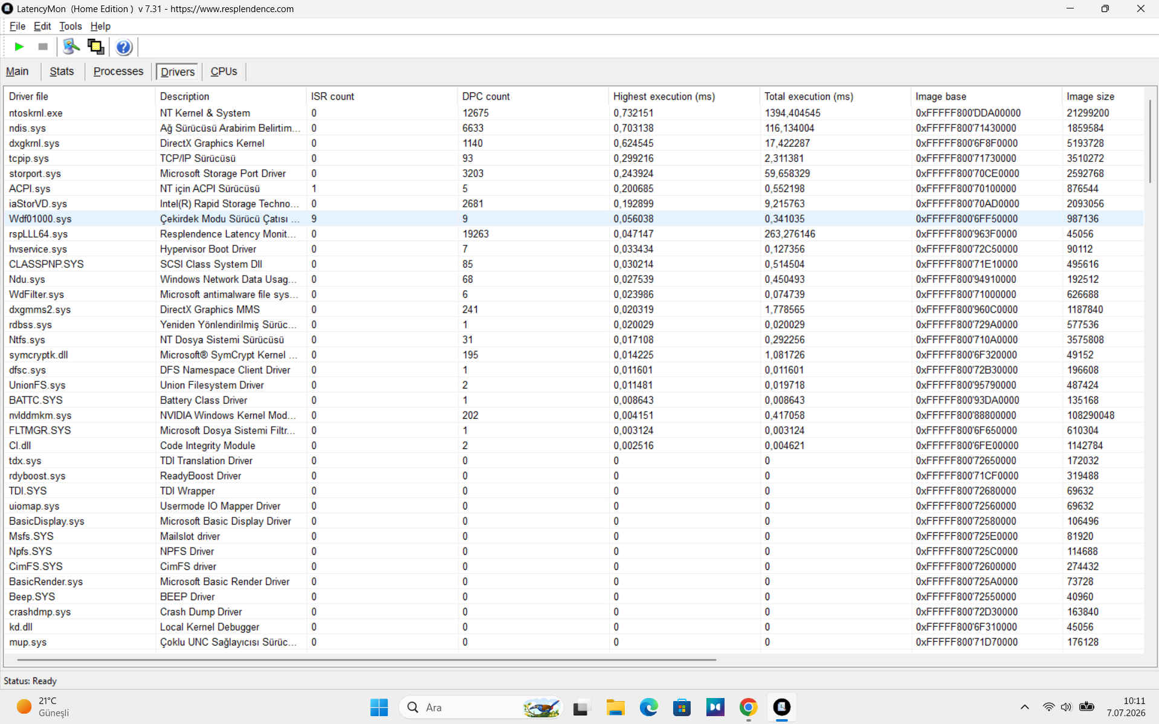1159x724 pixels.
Task: Click the taskbar search box labeled Ara
Action: 481,707
